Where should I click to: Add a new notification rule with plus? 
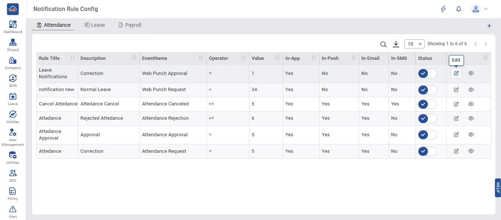coord(489,26)
